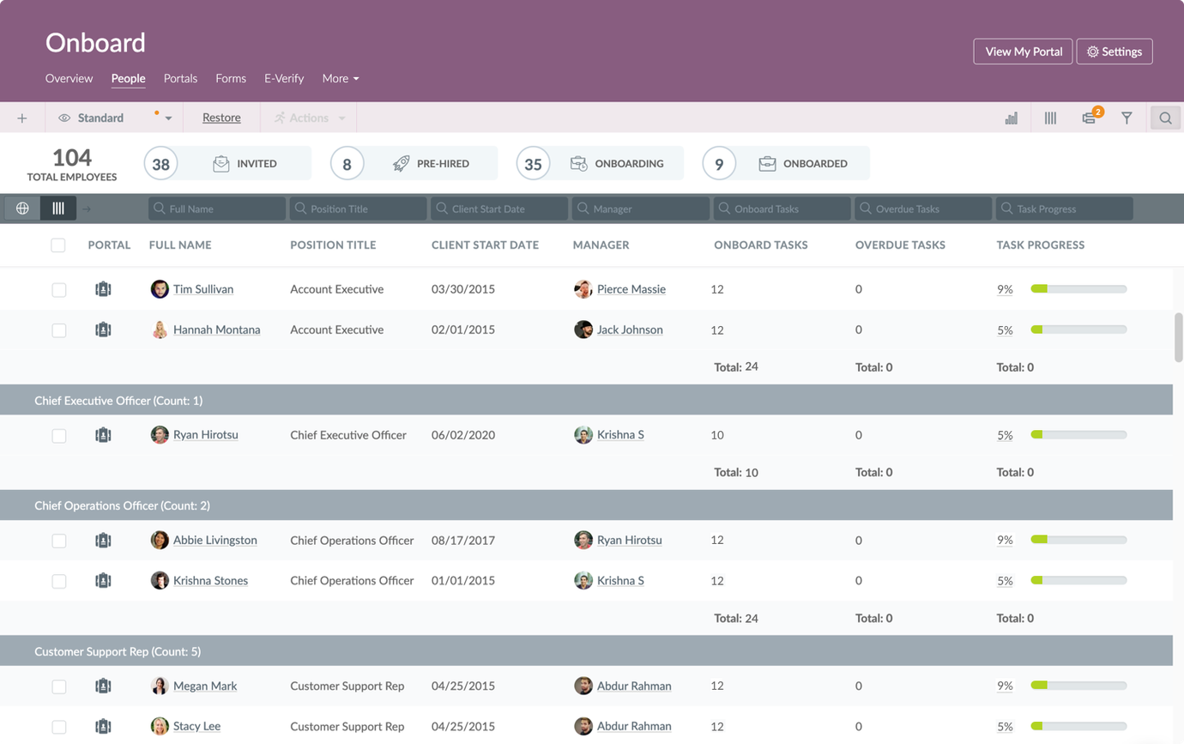Click the filter funnel icon

(x=1127, y=118)
